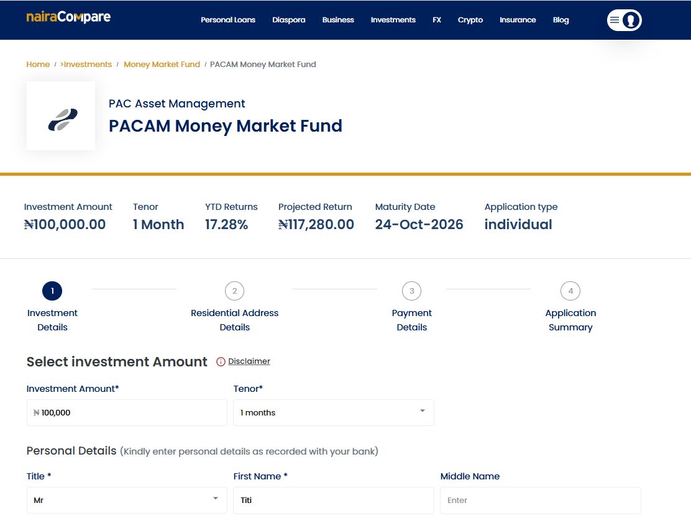Click the PACAM Money Market Fund heading
Viewport: 691px width, 521px height.
pyautogui.click(x=225, y=126)
